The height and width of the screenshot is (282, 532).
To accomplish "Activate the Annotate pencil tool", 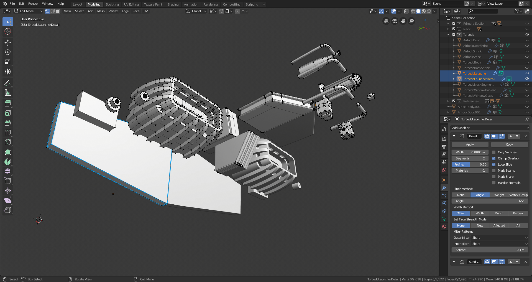I will pyautogui.click(x=8, y=83).
